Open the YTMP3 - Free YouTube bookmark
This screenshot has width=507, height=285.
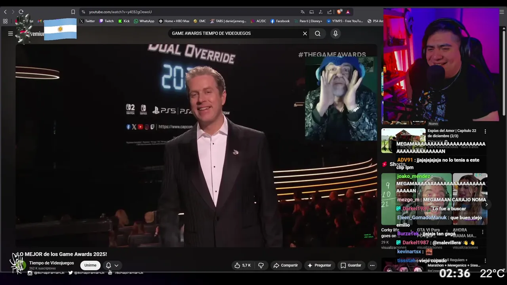point(345,21)
